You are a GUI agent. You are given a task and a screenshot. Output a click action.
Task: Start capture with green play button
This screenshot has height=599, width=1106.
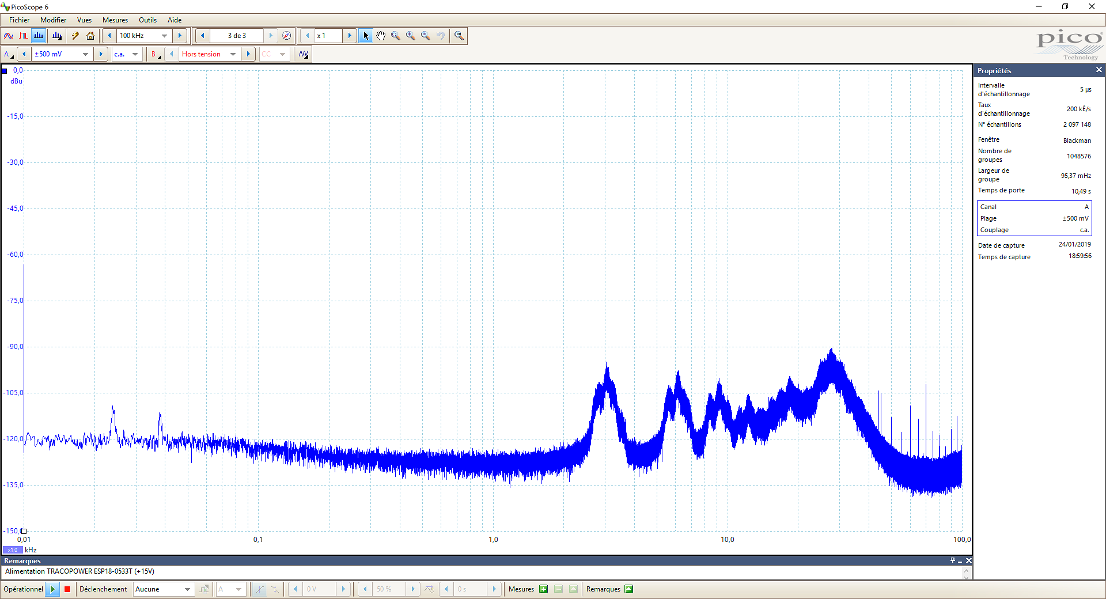click(x=52, y=589)
